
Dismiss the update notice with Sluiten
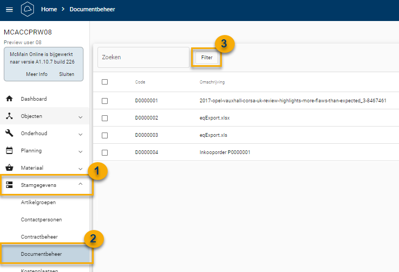tap(67, 74)
